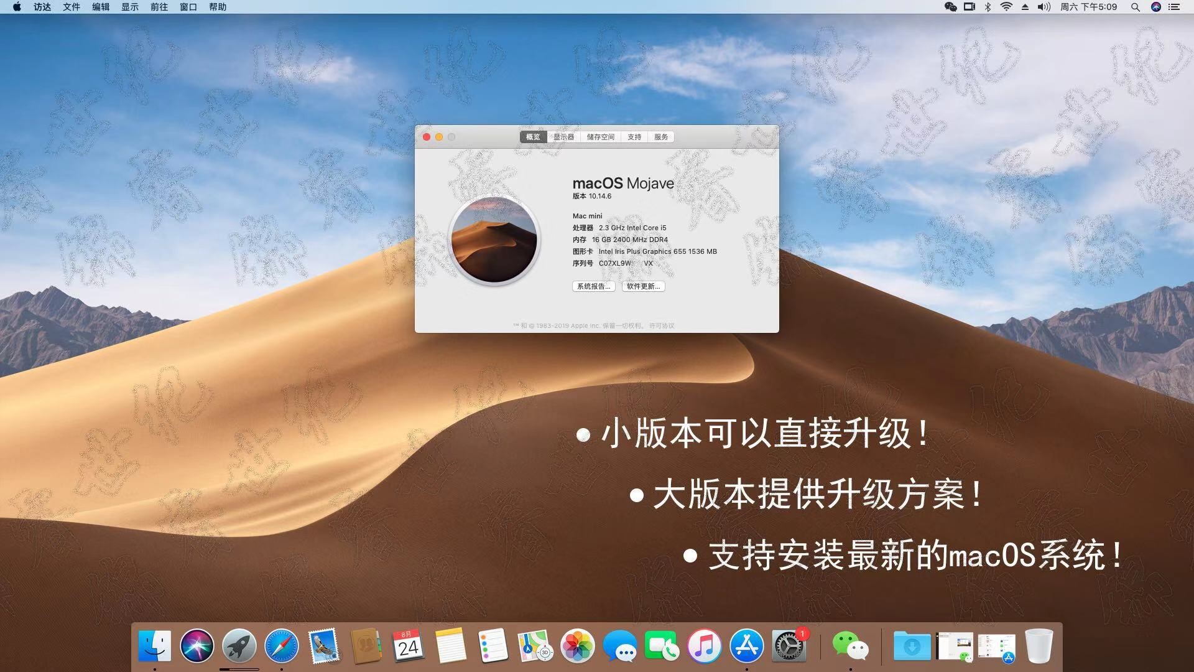
Task: Click Siri icon in menu bar
Action: tap(1156, 7)
